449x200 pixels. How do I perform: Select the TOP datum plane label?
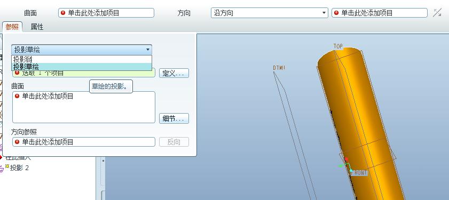tap(338, 46)
